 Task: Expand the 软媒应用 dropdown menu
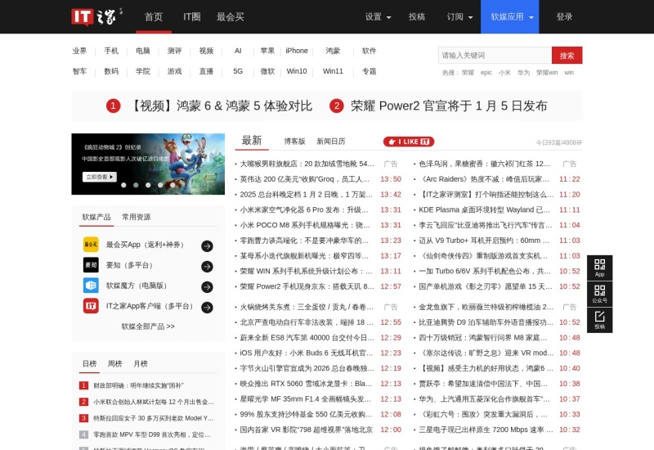(509, 16)
